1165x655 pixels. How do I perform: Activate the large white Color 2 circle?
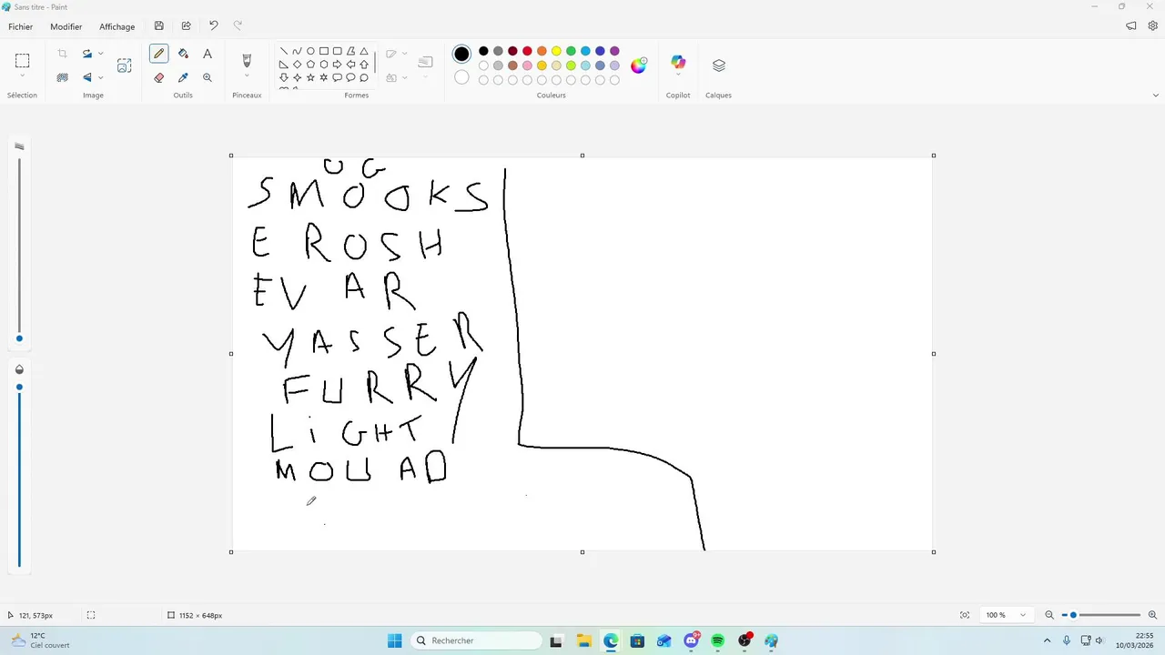(461, 77)
